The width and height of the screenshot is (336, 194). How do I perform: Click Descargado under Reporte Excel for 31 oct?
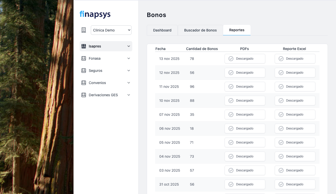coord(295,184)
